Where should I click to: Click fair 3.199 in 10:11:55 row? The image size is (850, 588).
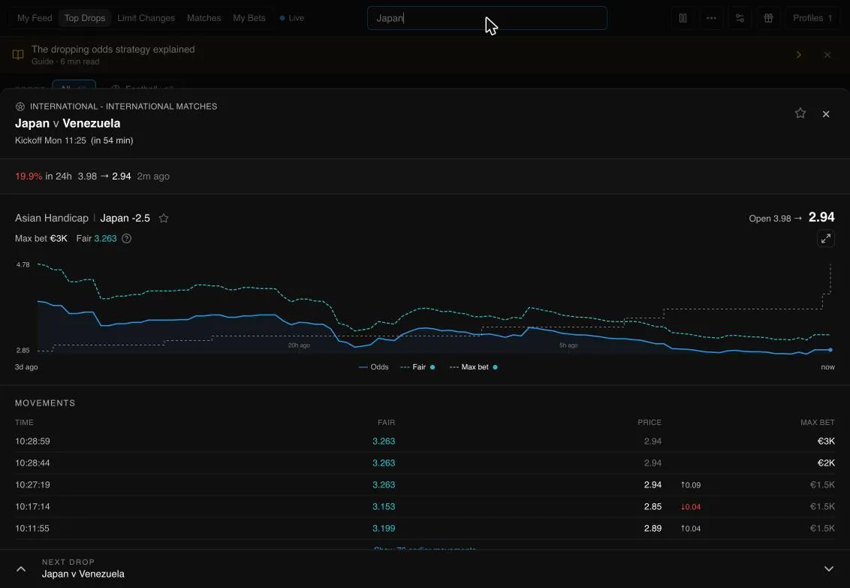point(384,528)
